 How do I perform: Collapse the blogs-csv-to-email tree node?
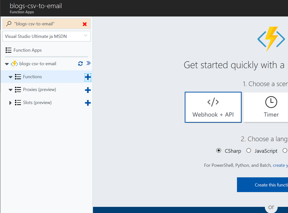[7, 64]
